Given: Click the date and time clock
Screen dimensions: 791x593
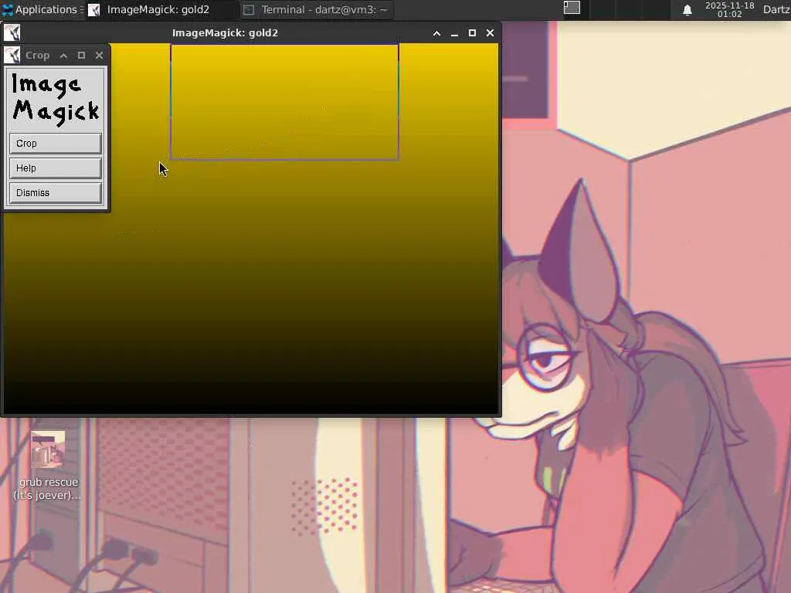Looking at the screenshot, I should click(729, 9).
